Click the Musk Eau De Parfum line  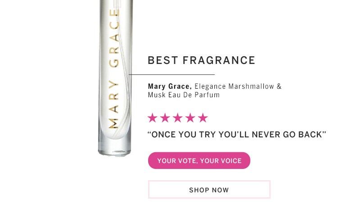click(184, 95)
